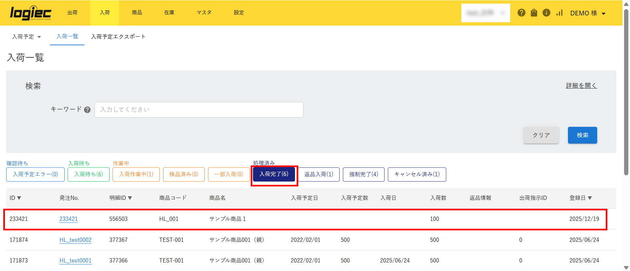
Task: Switch to 入荷一覧 tab
Action: point(67,36)
